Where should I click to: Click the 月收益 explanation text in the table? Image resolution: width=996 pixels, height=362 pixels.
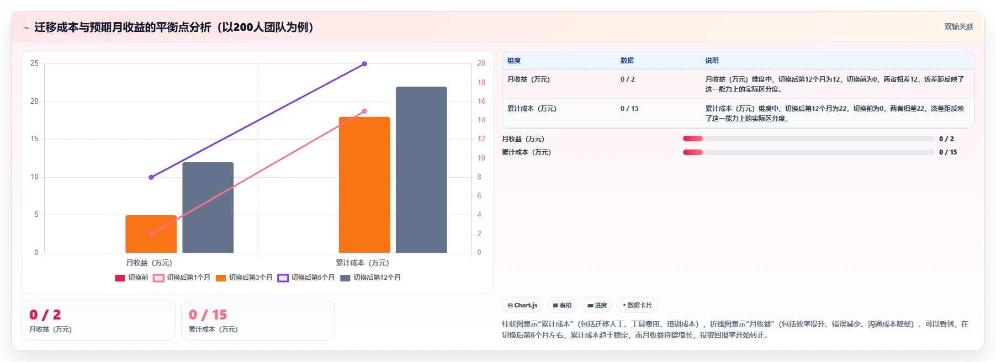pos(835,84)
